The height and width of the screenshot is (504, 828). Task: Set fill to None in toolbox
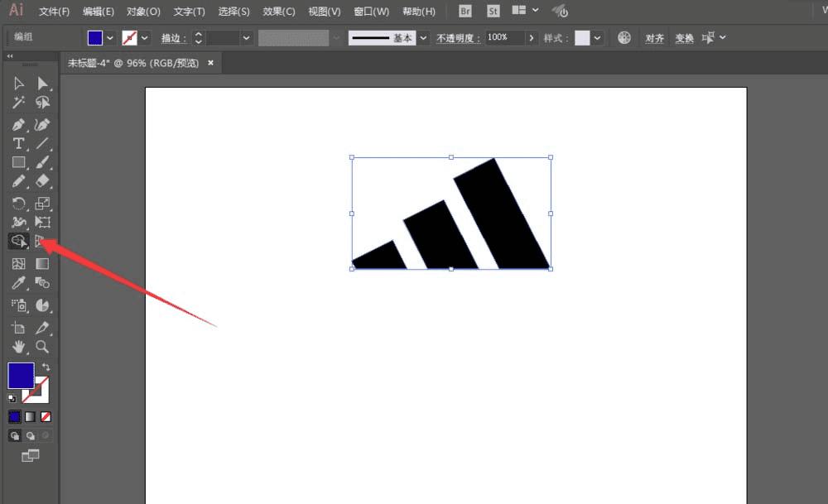coord(46,416)
